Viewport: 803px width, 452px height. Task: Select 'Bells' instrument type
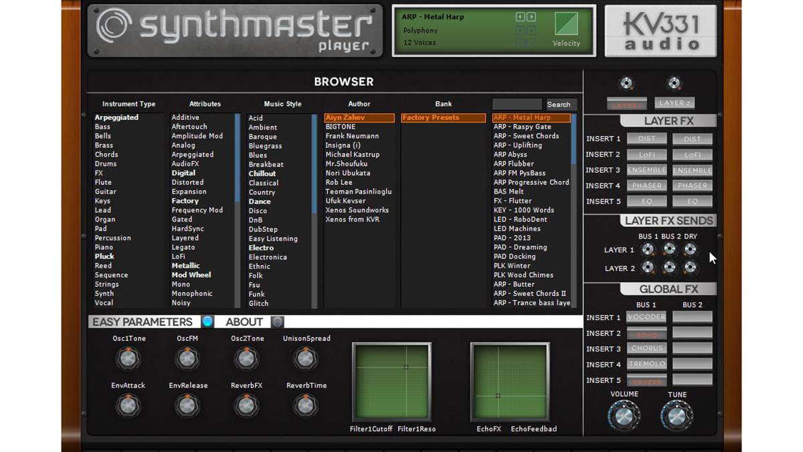(103, 136)
